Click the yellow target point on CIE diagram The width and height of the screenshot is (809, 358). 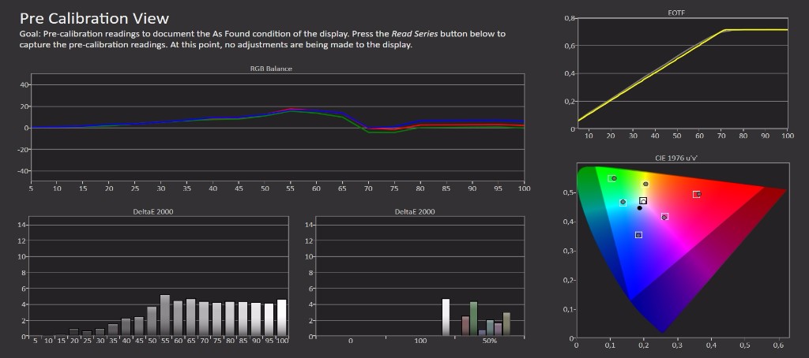tap(645, 184)
